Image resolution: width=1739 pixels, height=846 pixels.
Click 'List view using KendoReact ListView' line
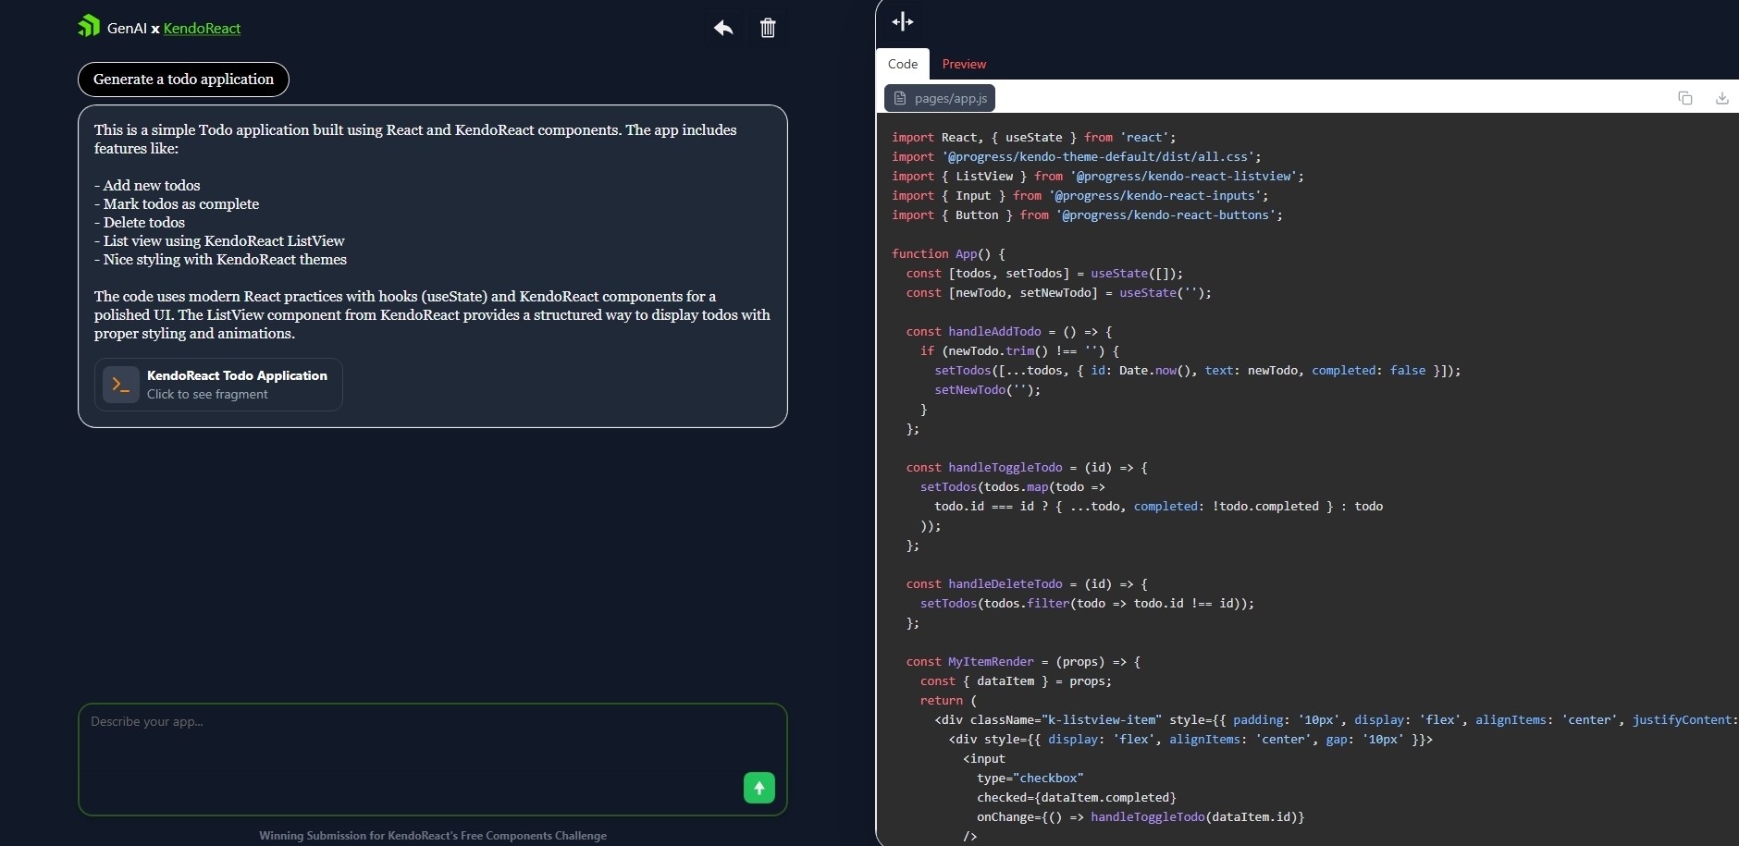click(x=219, y=241)
